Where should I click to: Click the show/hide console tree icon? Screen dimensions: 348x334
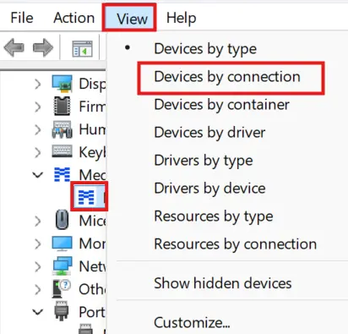click(82, 48)
